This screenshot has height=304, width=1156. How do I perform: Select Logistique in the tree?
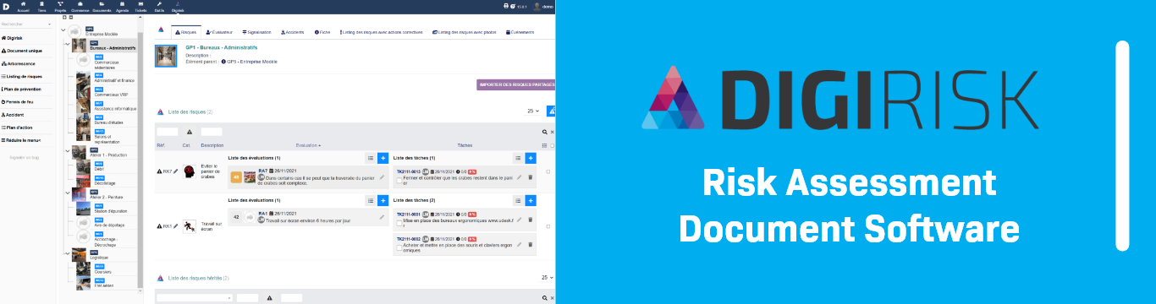tap(98, 257)
